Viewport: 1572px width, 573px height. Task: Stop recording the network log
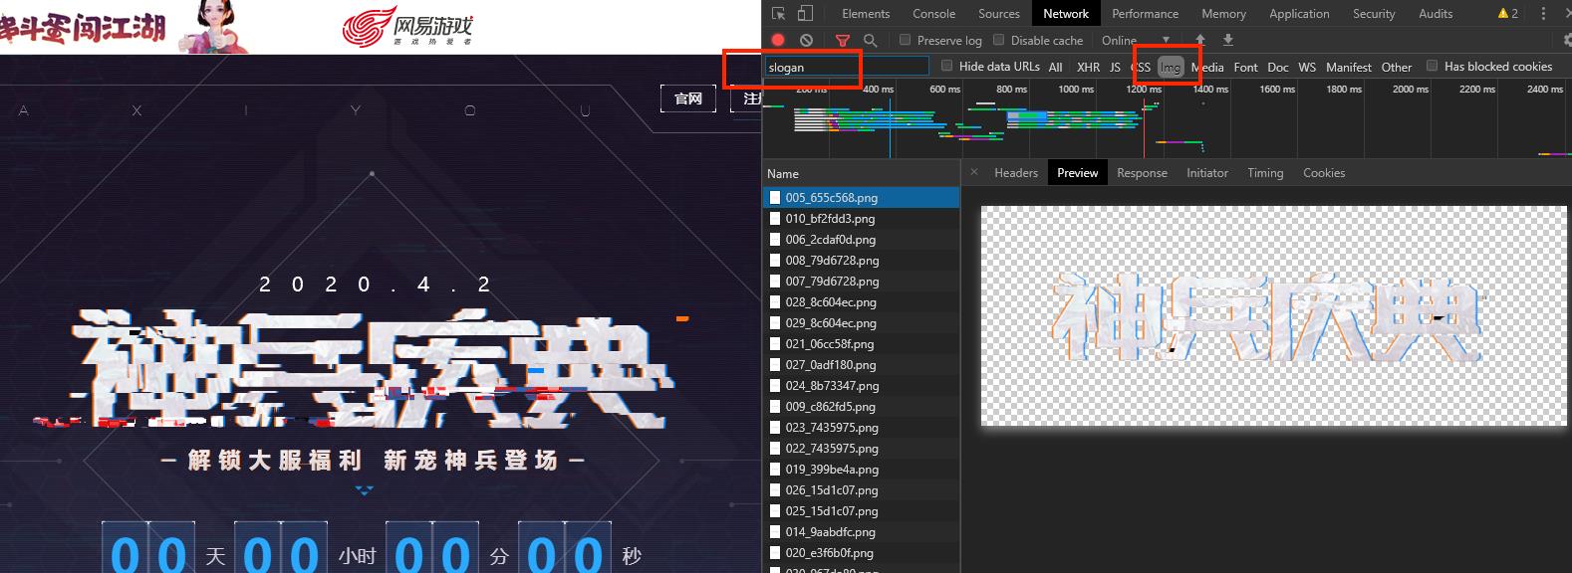[x=778, y=40]
